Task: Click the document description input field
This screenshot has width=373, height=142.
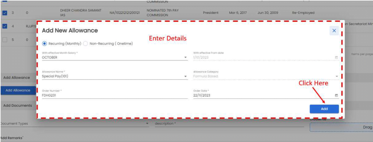Action: pyautogui.click(x=229, y=124)
